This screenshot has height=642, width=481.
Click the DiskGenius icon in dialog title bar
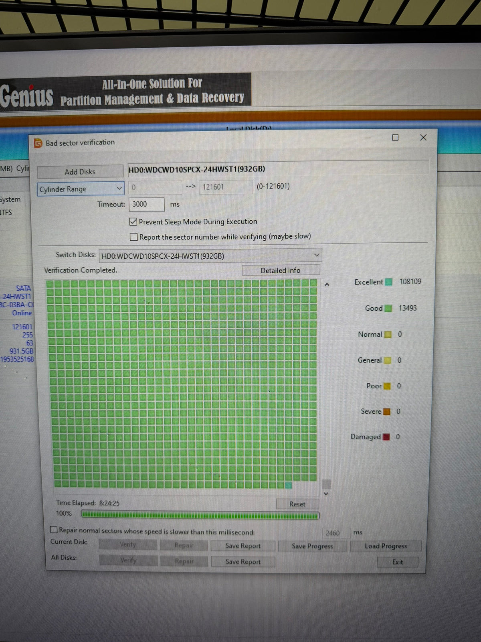38,143
